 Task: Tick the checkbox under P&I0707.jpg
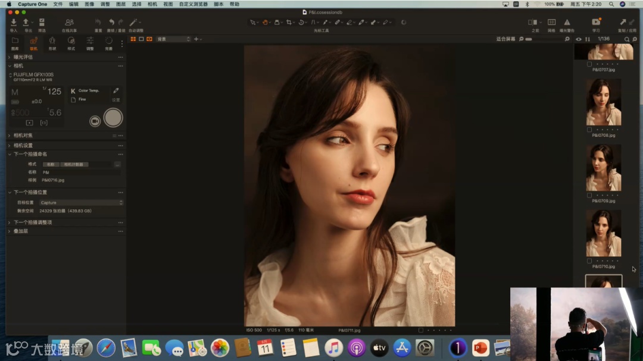click(589, 64)
